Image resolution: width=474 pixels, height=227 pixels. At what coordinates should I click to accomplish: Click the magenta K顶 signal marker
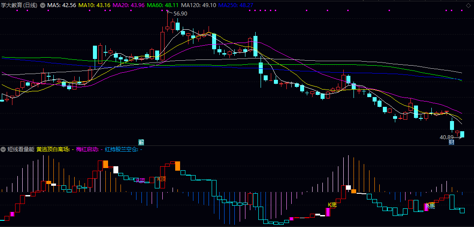(141, 180)
